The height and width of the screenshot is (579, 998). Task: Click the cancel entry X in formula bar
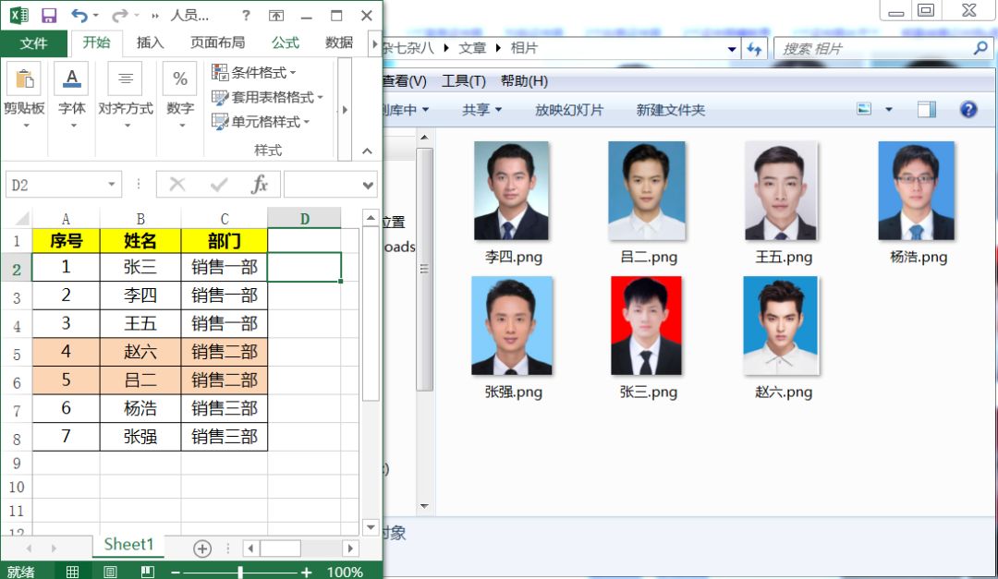(177, 185)
